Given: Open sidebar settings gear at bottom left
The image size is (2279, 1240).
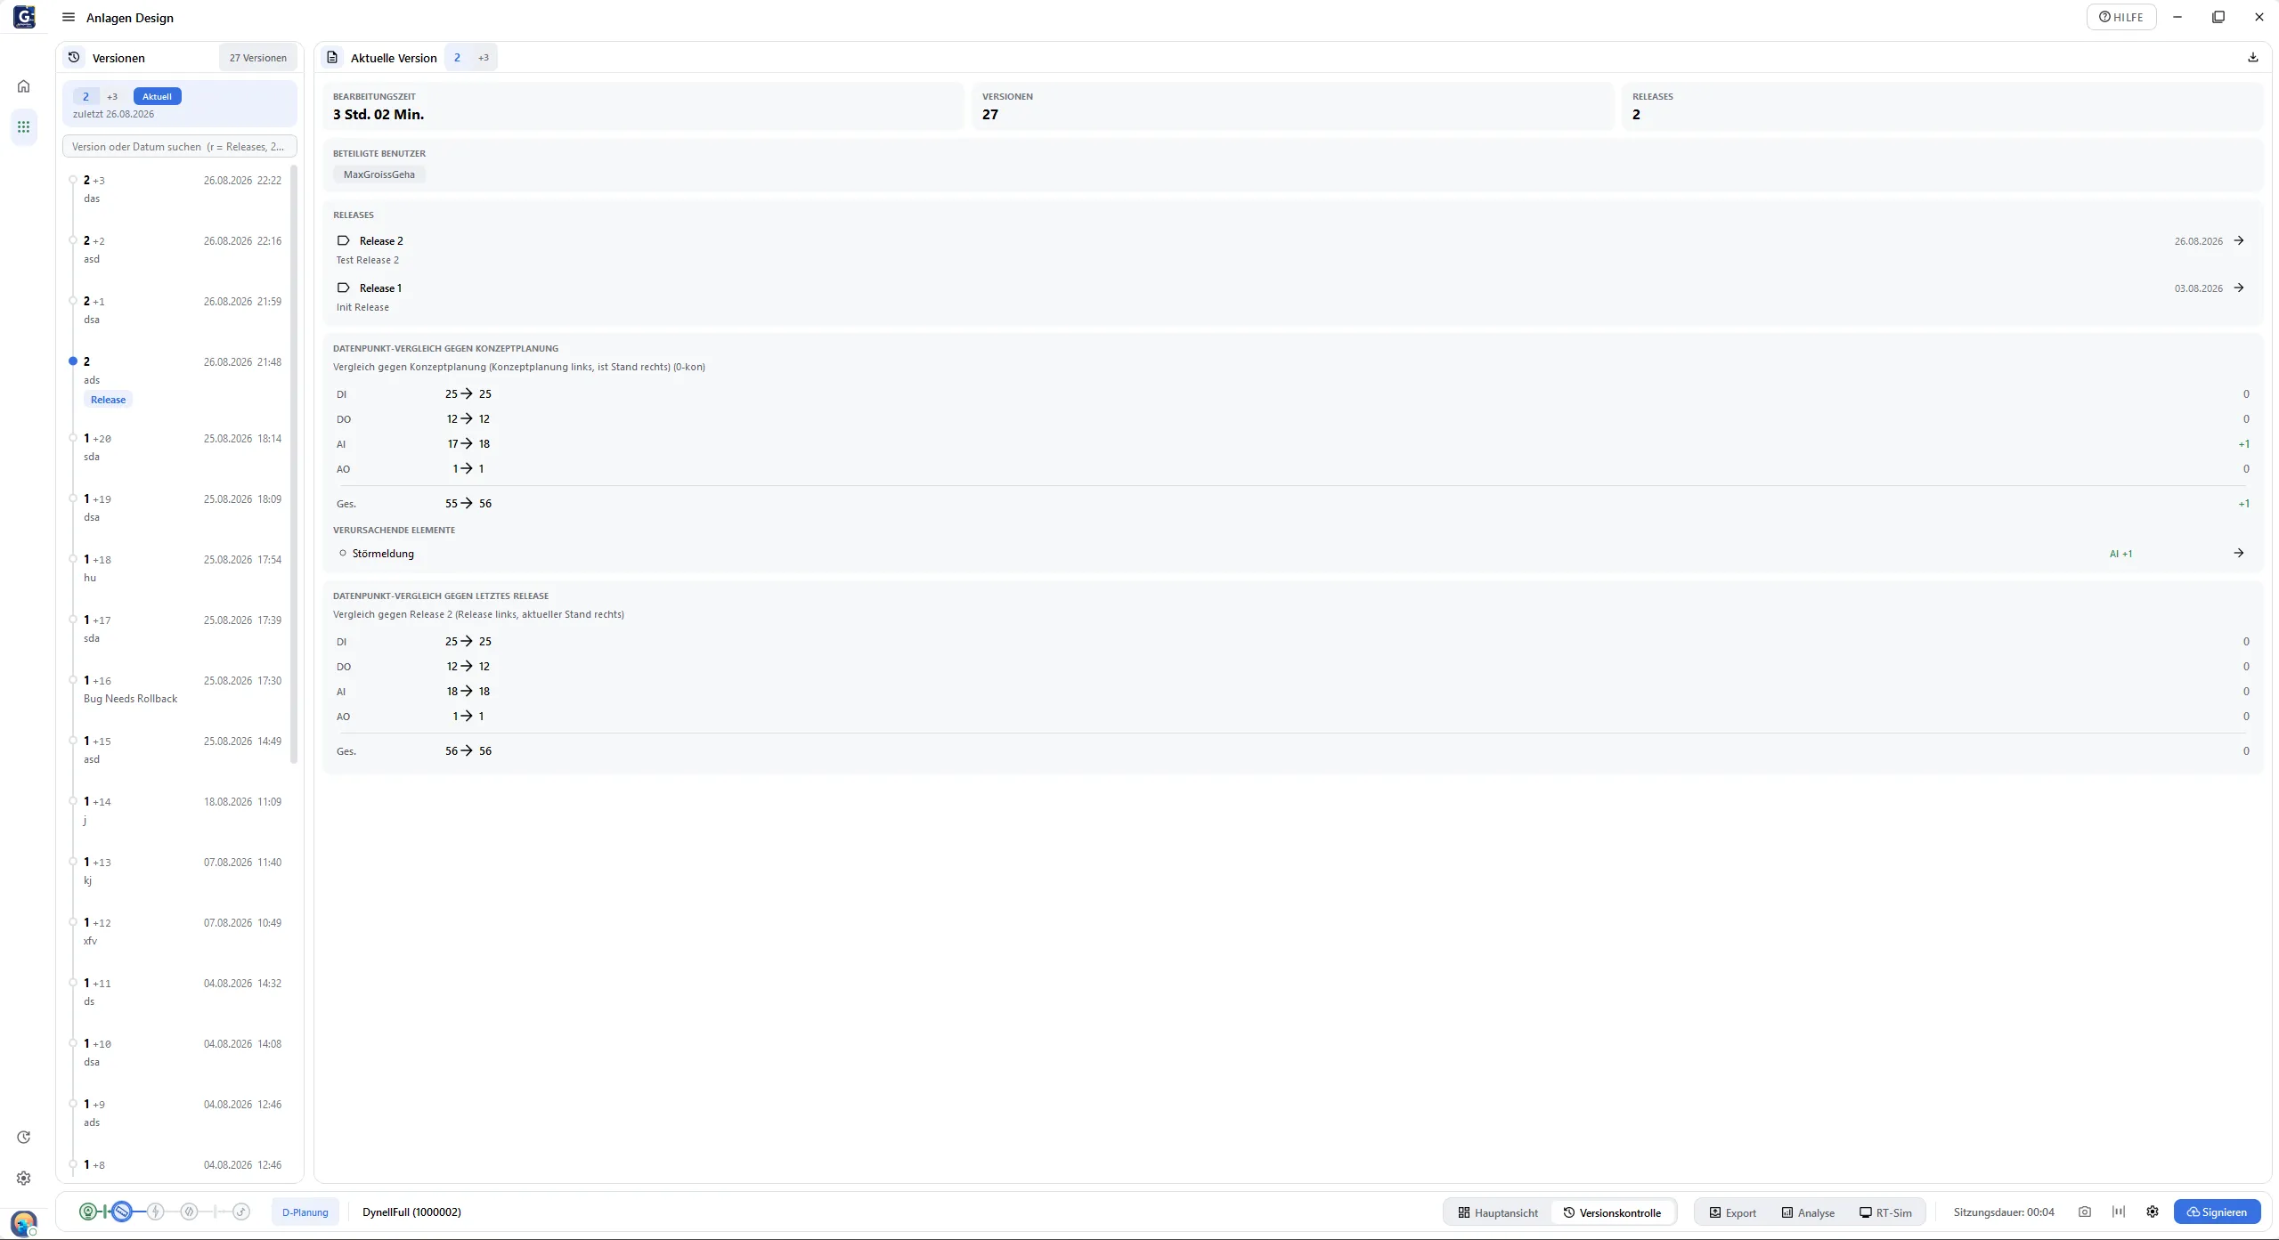Looking at the screenshot, I should 24,1179.
